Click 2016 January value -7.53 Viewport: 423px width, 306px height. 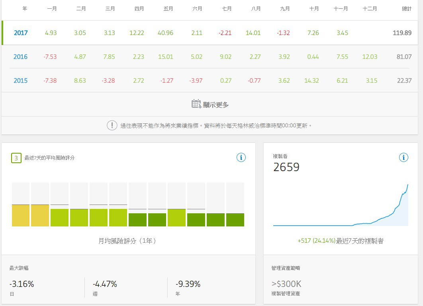[50, 57]
